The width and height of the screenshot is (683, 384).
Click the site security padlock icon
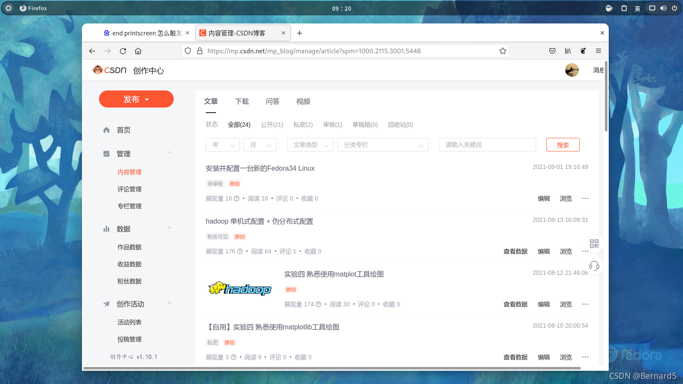199,51
